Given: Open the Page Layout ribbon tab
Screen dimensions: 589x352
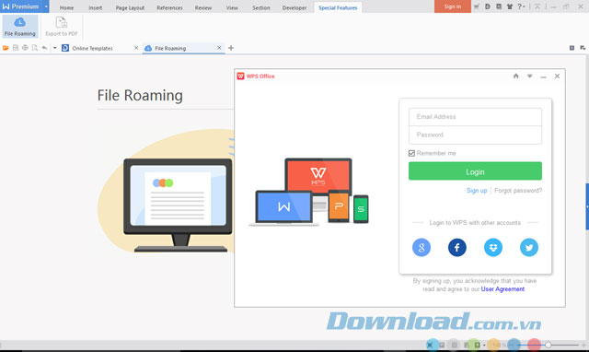Looking at the screenshot, I should [130, 7].
